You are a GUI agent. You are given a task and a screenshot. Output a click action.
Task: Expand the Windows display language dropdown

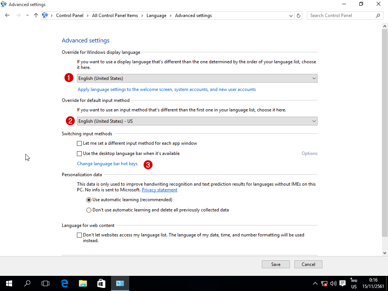click(x=197, y=78)
